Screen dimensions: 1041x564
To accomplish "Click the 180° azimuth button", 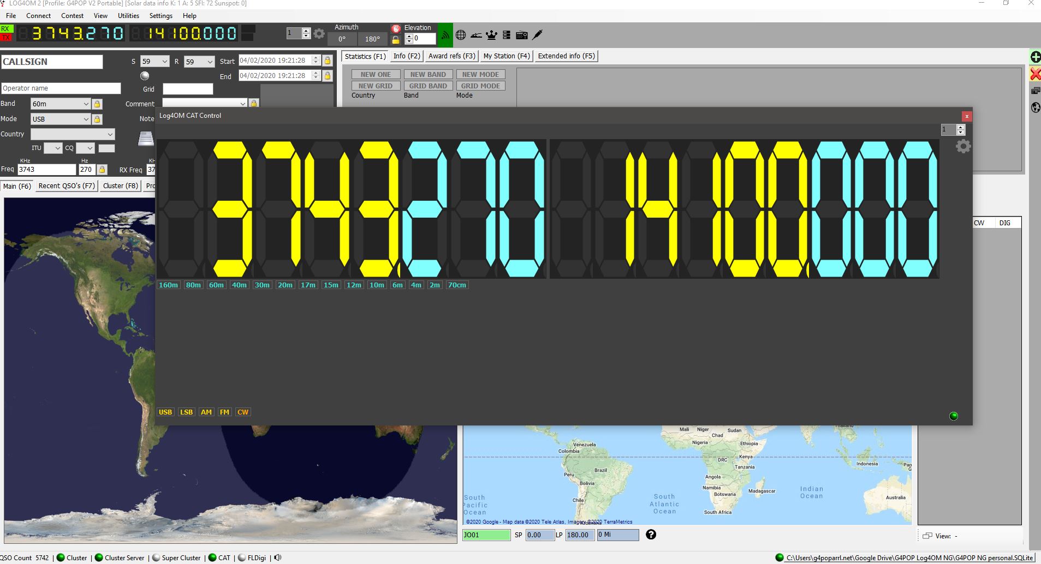I will click(x=372, y=39).
